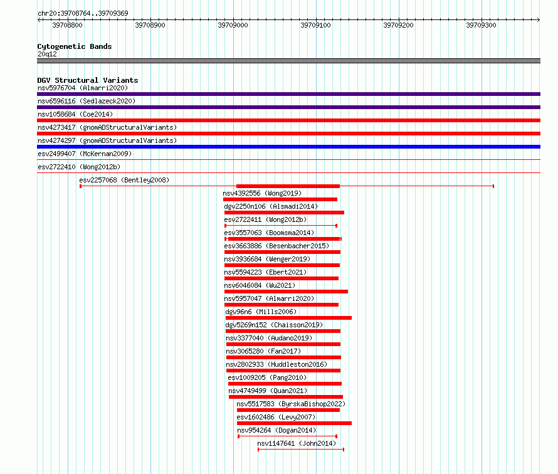Open the esv3663886 (Besenbacher2015) label
Image resolution: width=558 pixels, height=474 pixels.
click(276, 246)
